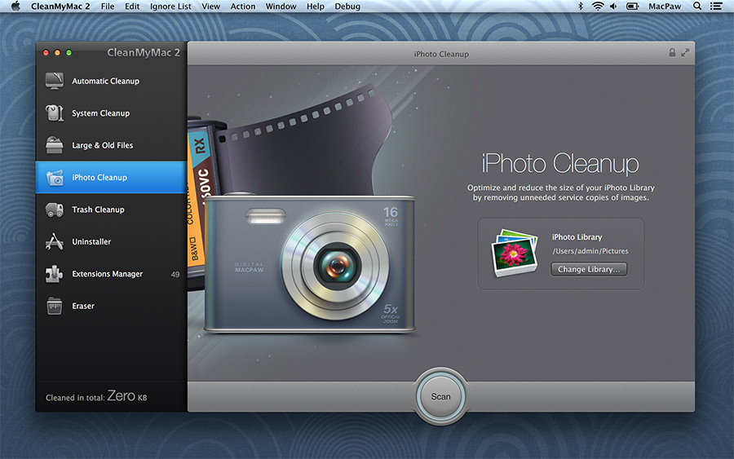The image size is (734, 459).
Task: Select Uninstaller label in sidebar
Action: point(91,241)
